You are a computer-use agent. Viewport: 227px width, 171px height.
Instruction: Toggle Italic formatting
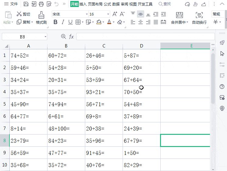click(63, 22)
